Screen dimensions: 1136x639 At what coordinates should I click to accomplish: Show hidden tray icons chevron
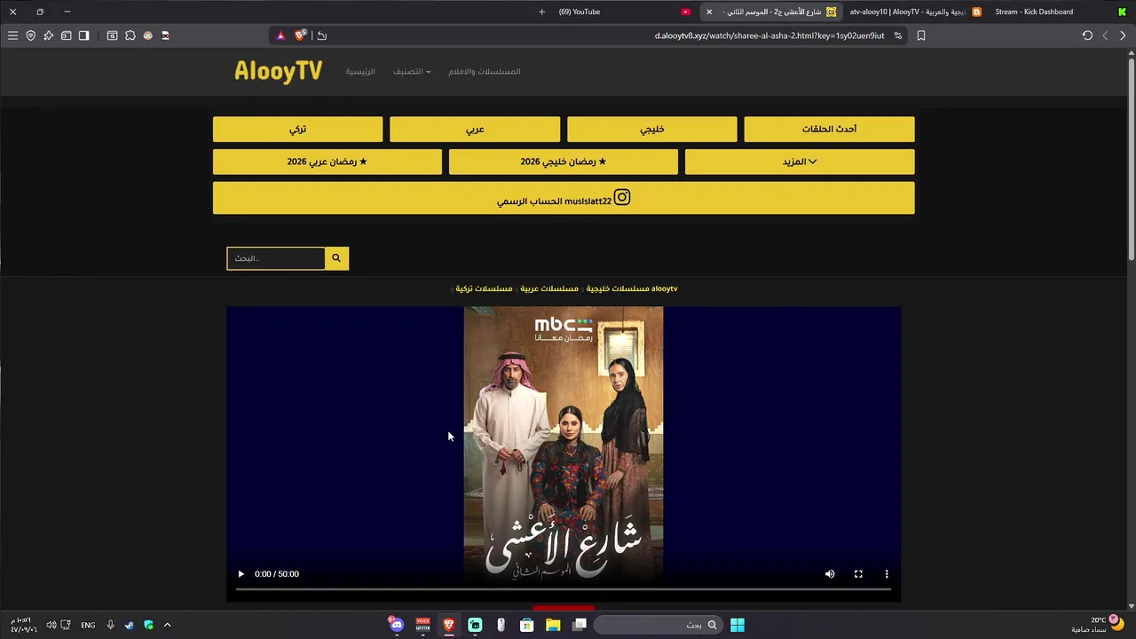point(167,625)
